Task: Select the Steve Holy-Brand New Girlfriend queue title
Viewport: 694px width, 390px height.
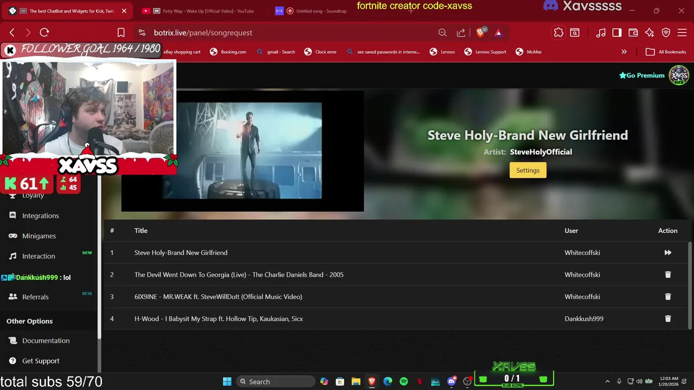Action: [x=181, y=252]
